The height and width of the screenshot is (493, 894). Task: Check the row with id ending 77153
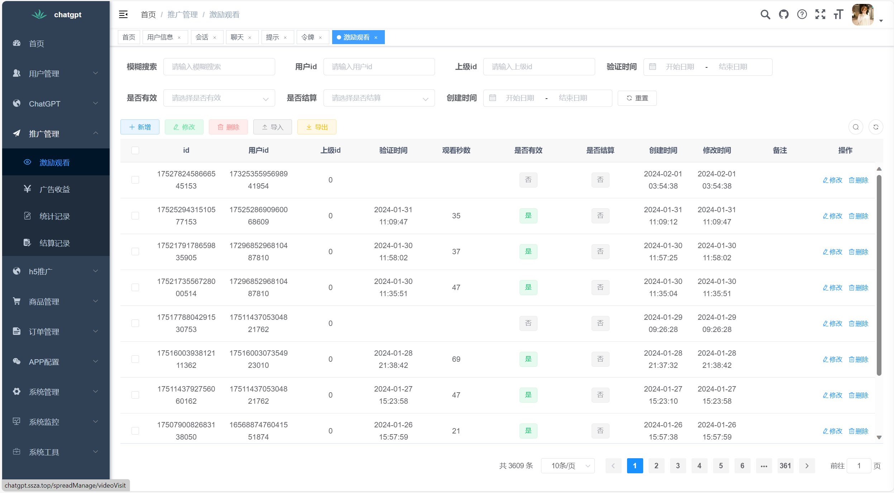[135, 215]
